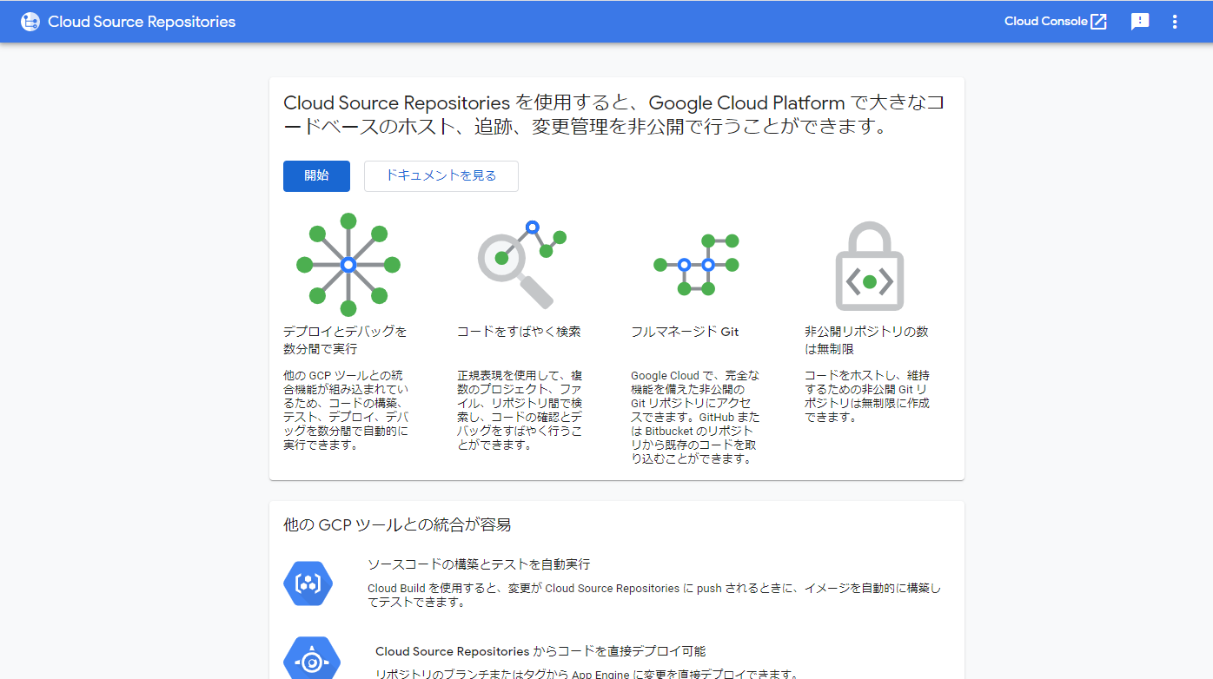Click the ドキュメントを見る button
Screen dimensions: 1213x679
pyautogui.click(x=441, y=175)
